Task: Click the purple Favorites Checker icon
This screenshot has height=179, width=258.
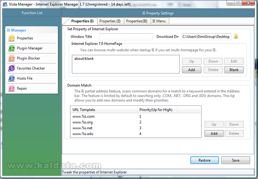Action: coord(12,68)
